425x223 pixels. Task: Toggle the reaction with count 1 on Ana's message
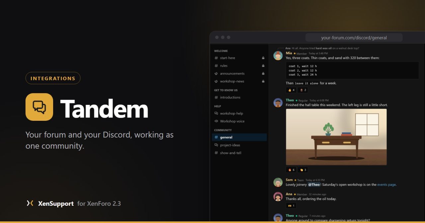291,206
